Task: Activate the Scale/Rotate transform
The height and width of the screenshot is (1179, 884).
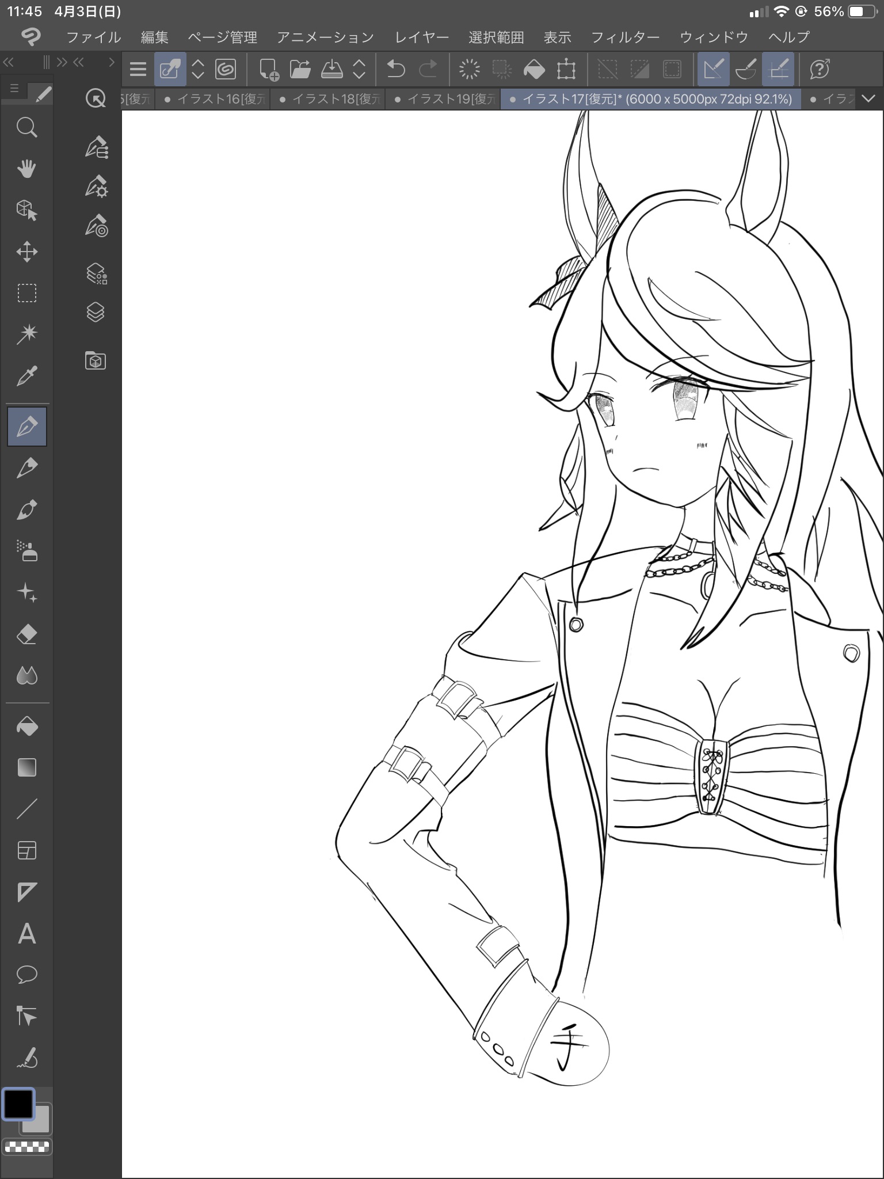Action: 566,70
